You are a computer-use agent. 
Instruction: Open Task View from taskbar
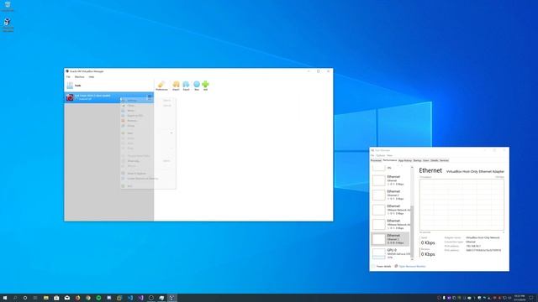coord(35,298)
